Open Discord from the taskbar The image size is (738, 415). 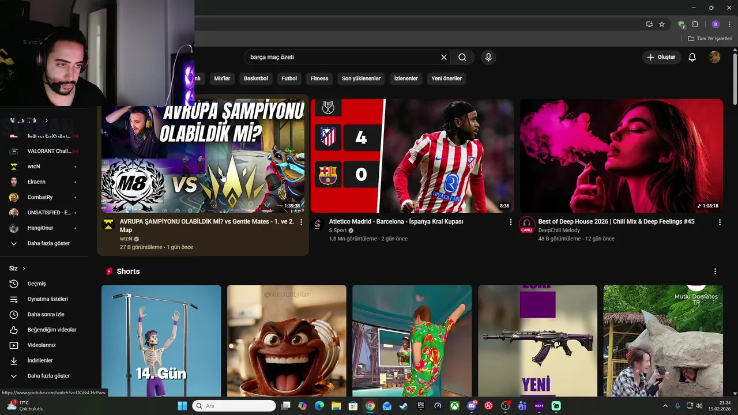(x=472, y=406)
